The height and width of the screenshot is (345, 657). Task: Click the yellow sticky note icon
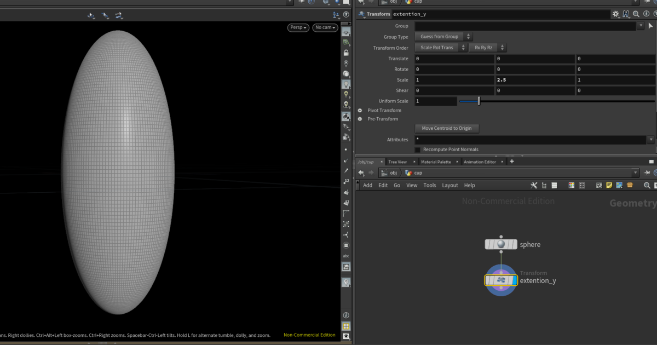(x=609, y=186)
